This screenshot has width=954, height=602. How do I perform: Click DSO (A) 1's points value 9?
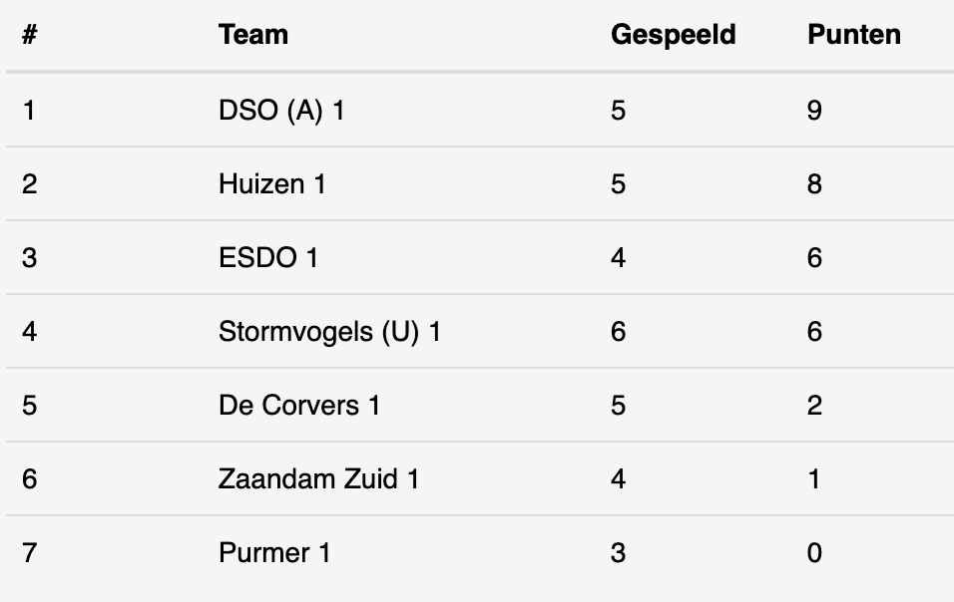click(814, 111)
